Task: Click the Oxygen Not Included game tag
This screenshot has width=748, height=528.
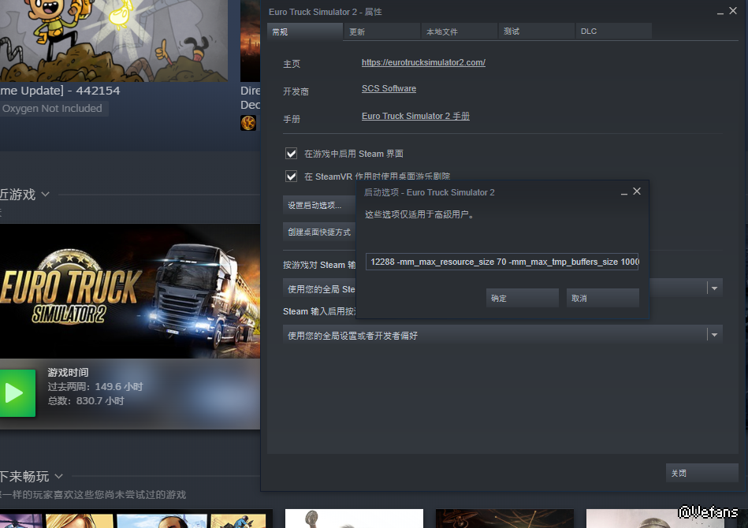Action: point(53,109)
